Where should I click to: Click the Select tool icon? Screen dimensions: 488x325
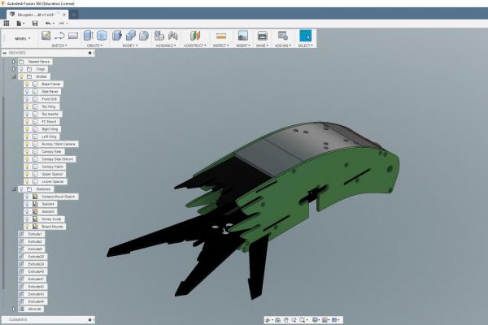[305, 36]
